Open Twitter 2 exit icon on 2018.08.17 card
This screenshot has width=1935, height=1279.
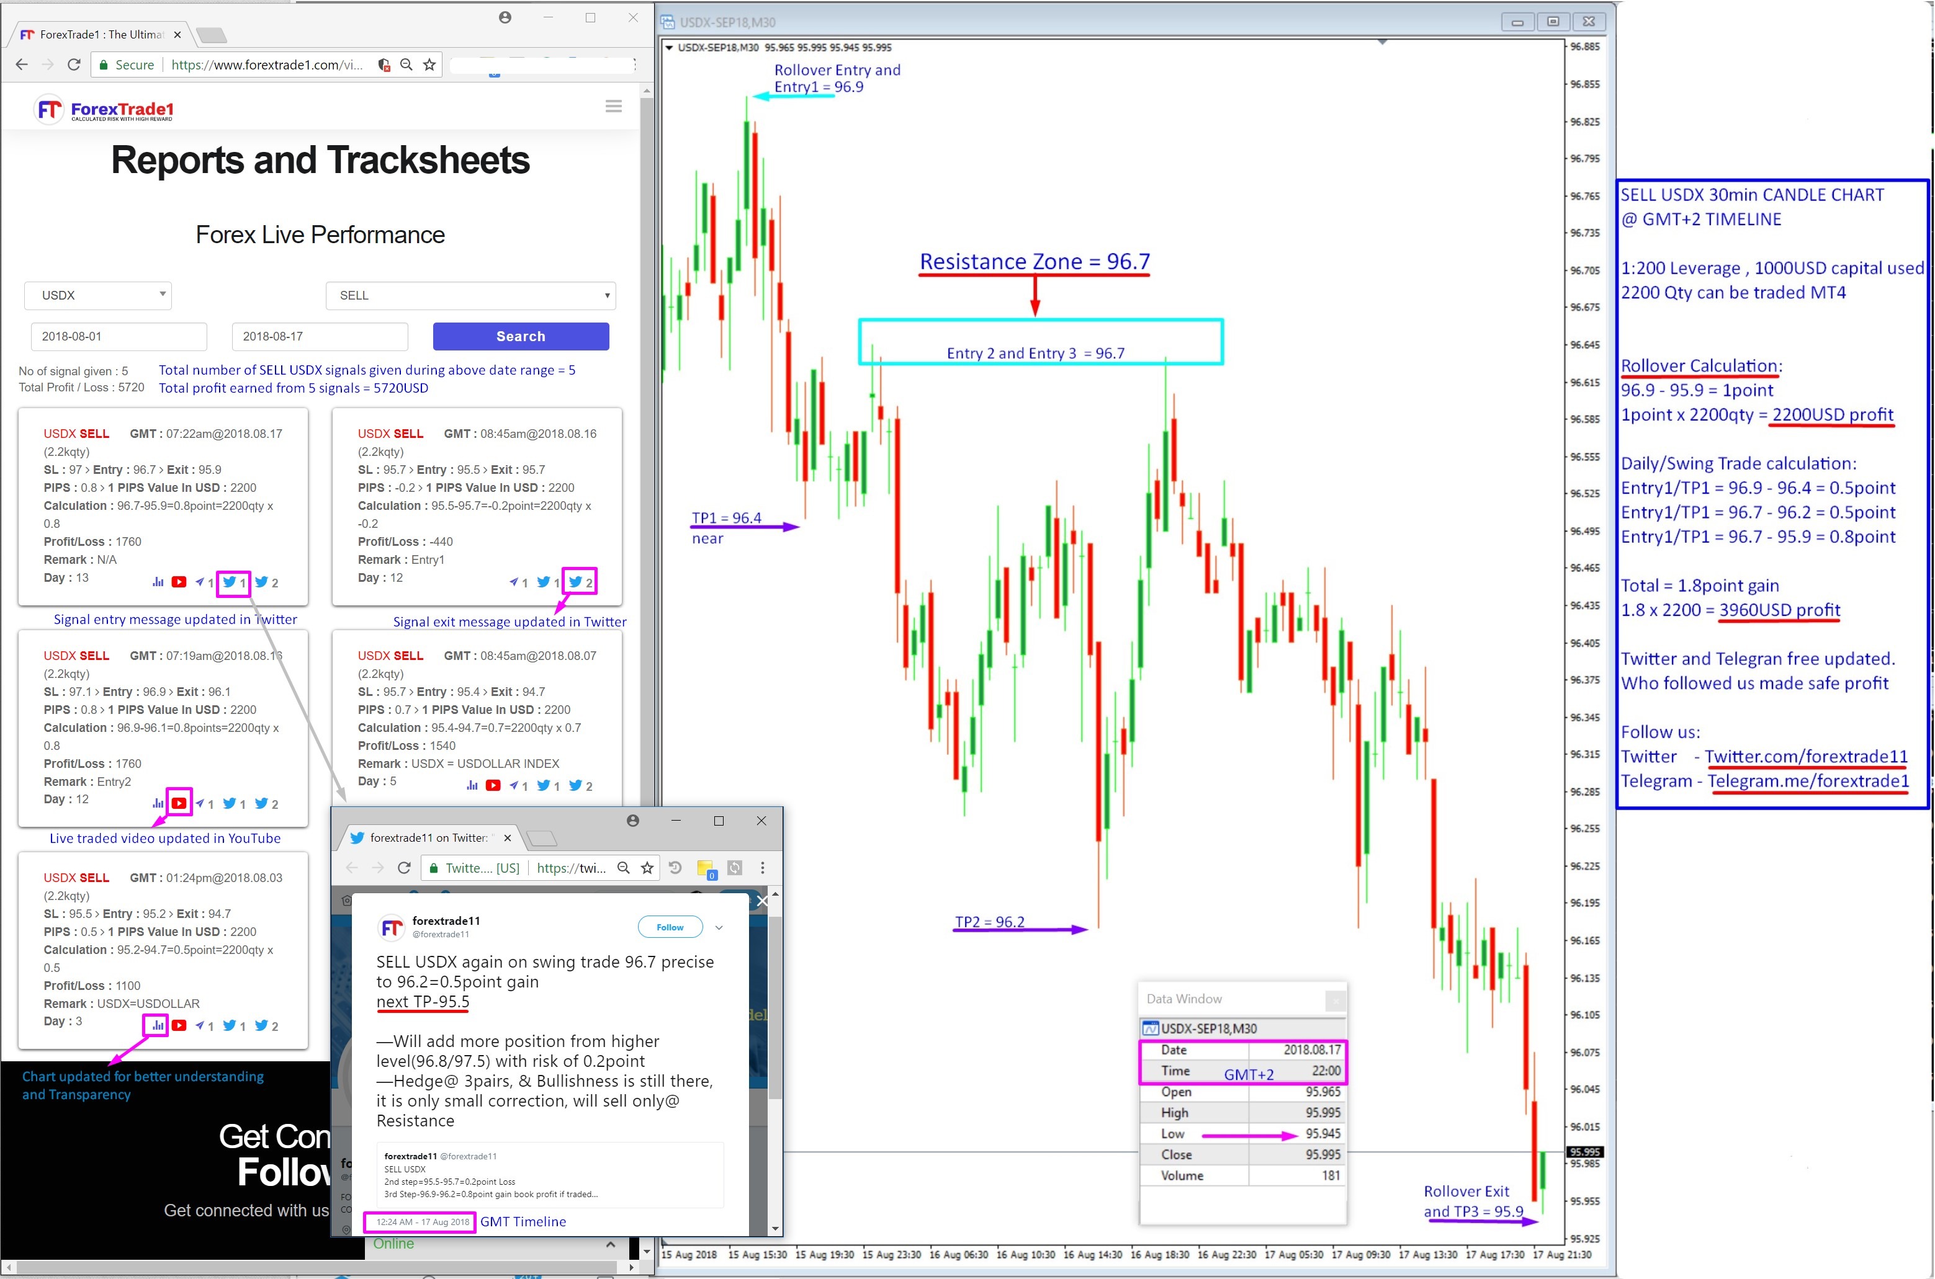point(266,582)
